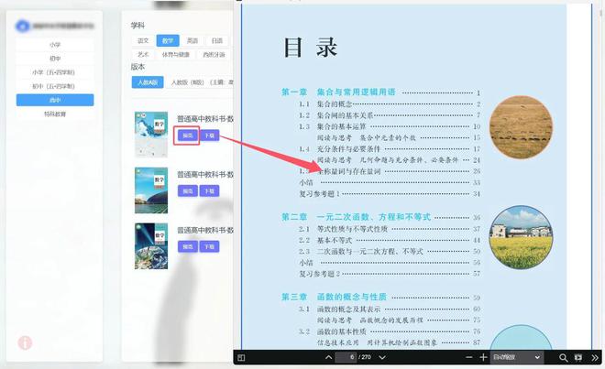This screenshot has height=369, width=605.
Task: Click TOC entry 复习参考题 1
Action: [x=320, y=193]
